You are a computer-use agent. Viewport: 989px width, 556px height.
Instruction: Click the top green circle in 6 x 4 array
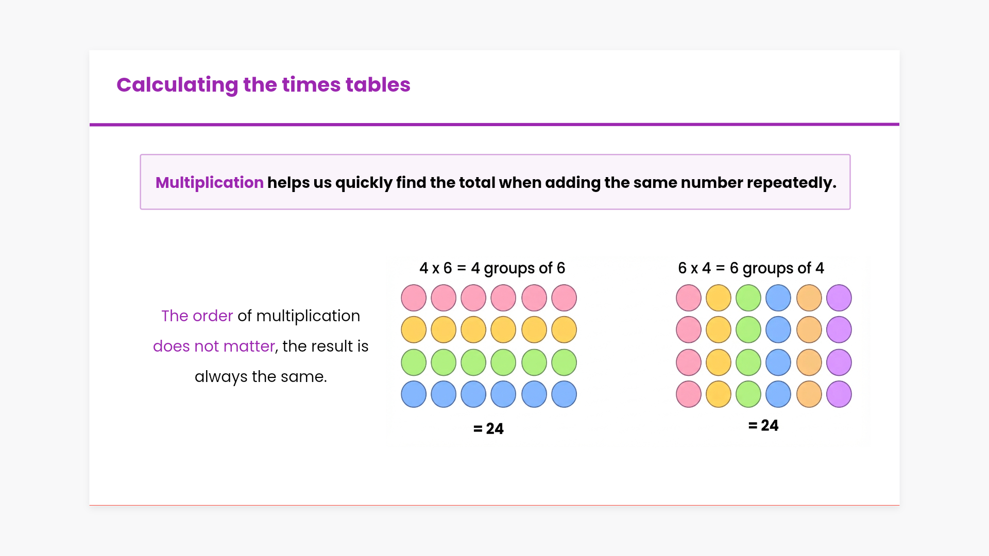pos(748,298)
